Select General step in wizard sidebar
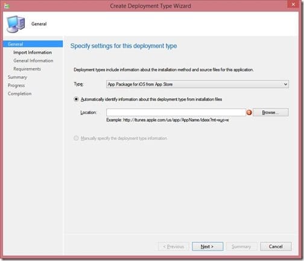The height and width of the screenshot is (261, 304). [x=33, y=44]
